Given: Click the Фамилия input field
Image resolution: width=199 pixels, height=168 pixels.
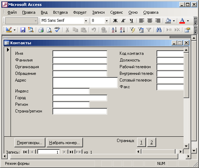Looking at the screenshot, I should coord(80,60).
